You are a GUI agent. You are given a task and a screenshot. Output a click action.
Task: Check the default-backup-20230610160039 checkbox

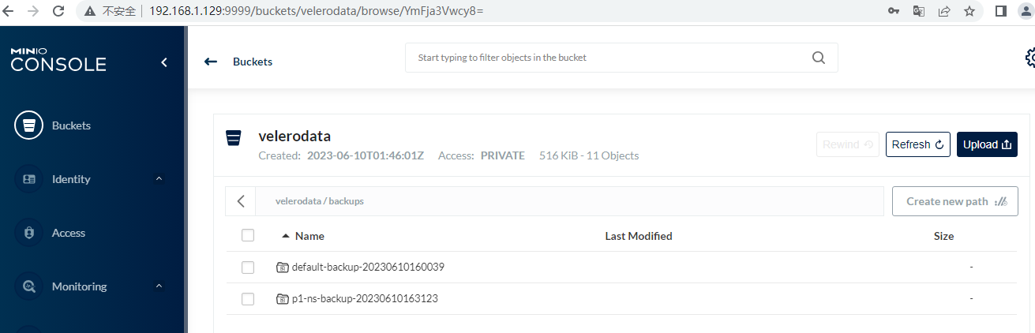pos(248,268)
